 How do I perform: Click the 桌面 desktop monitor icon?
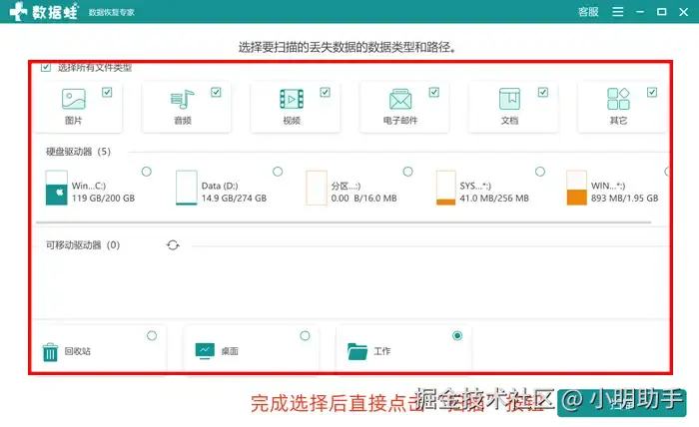[205, 351]
